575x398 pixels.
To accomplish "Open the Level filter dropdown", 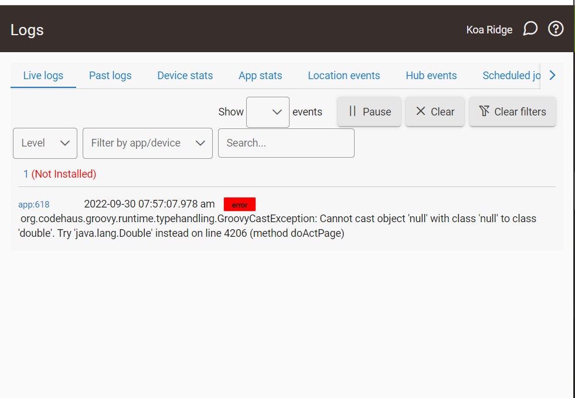I will click(x=45, y=143).
